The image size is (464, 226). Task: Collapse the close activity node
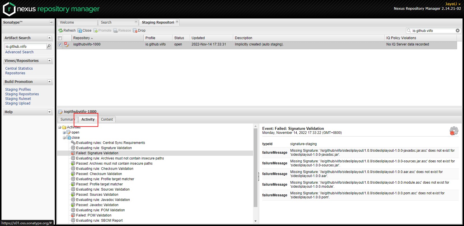[64, 138]
